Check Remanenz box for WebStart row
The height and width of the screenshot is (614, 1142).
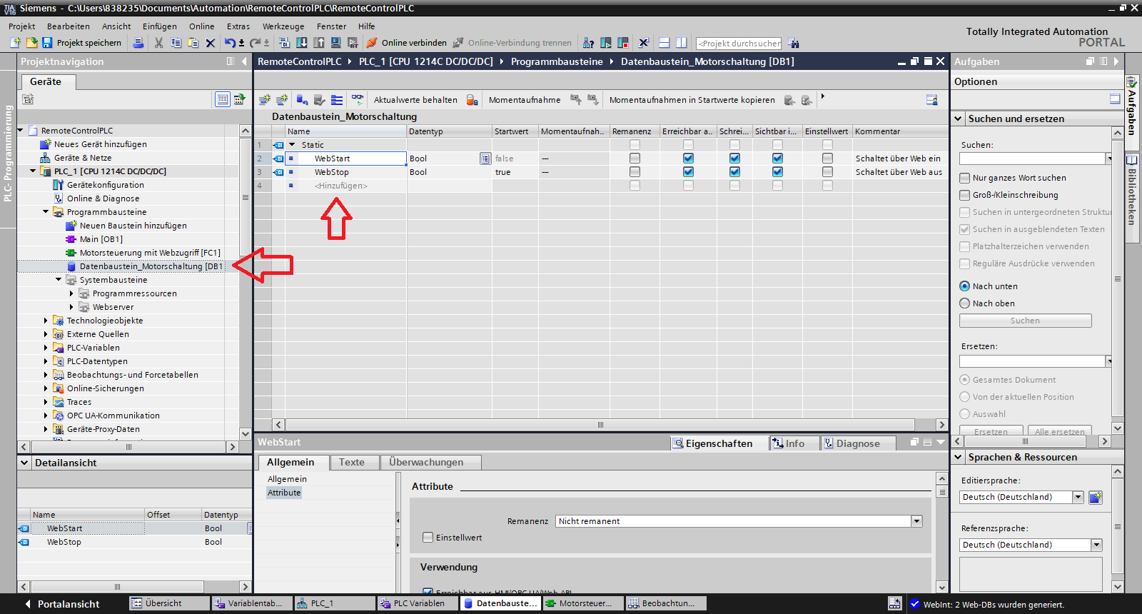(635, 158)
